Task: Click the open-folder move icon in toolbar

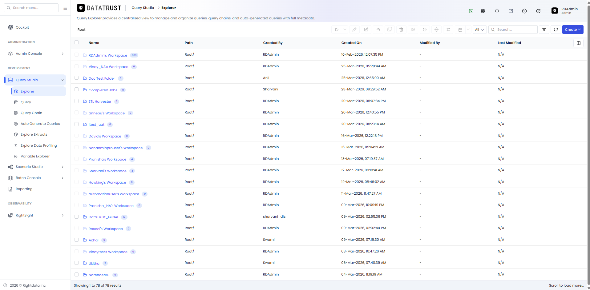Action: point(378,30)
